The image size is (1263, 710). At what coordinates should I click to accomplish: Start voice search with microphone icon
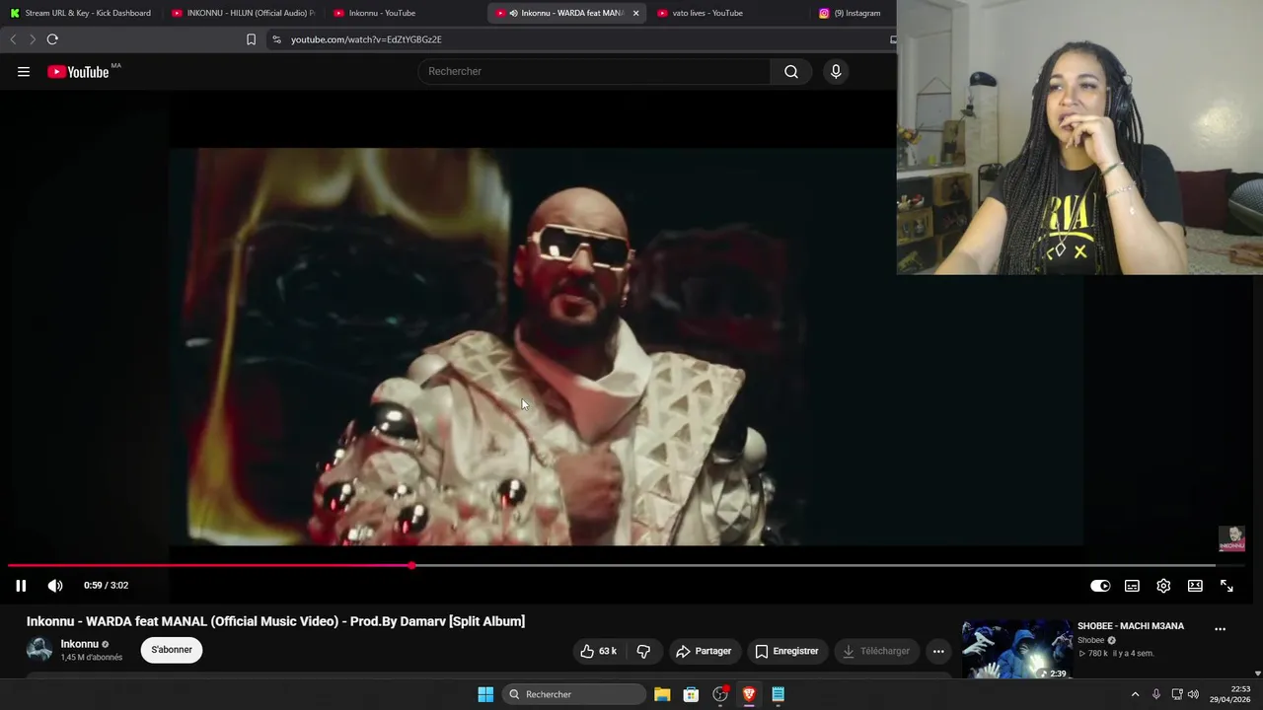836,71
